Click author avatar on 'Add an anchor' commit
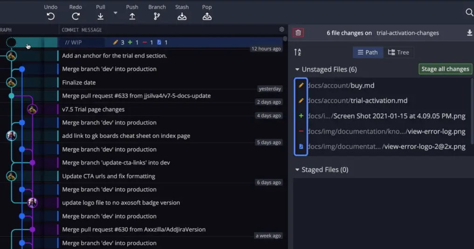474x249 pixels. pos(12,56)
